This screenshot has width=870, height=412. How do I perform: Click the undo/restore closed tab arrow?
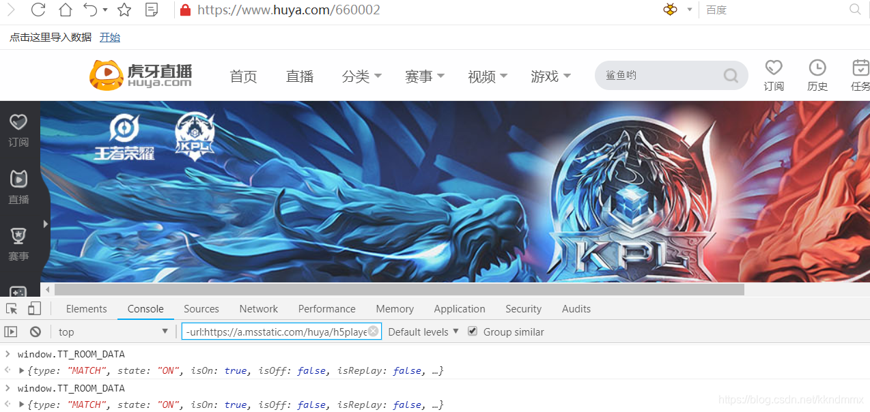tap(90, 10)
